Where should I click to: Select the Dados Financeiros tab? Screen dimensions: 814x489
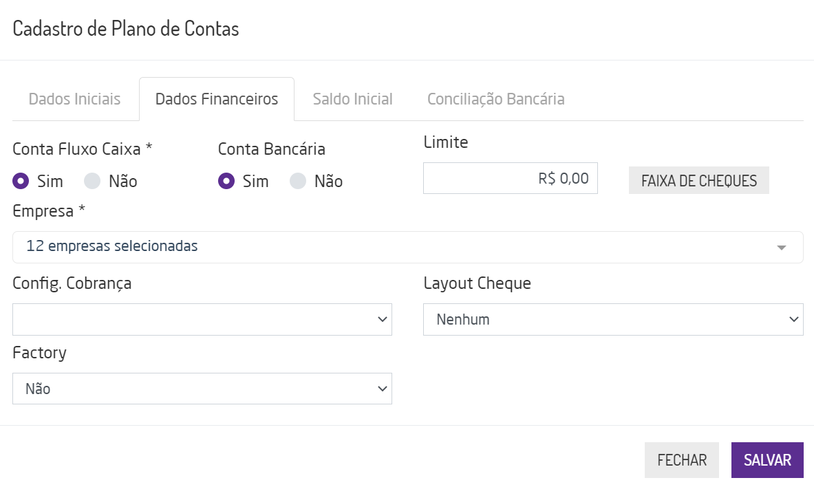(x=217, y=99)
